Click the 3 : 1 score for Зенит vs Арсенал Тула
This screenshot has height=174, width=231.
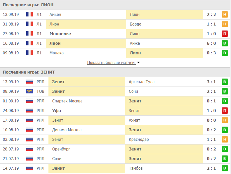[211, 82]
